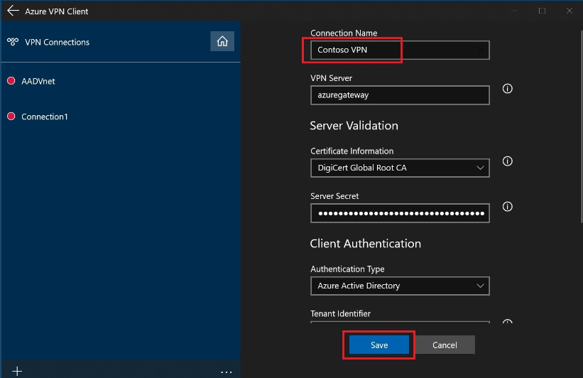Viewport: 583px width, 378px height.
Task: Open the Certificate Information dropdown
Action: (x=400, y=168)
